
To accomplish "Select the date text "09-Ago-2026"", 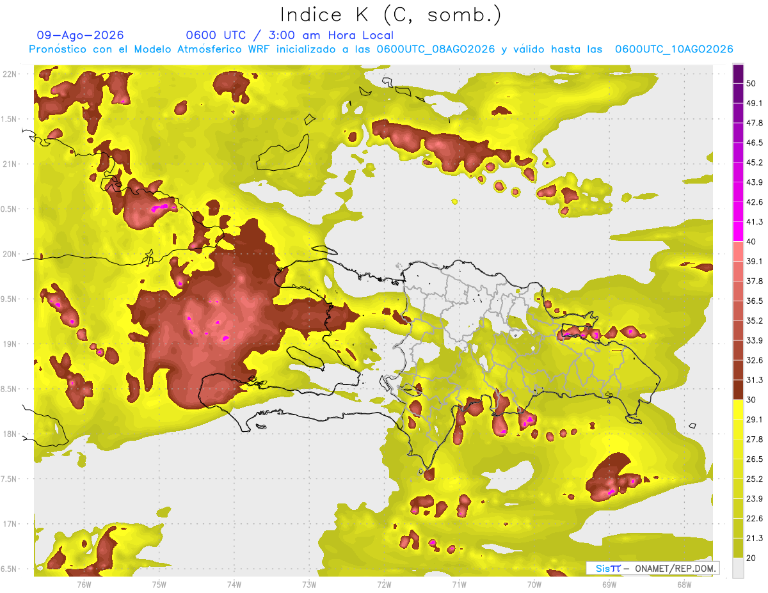I will tap(81, 35).
